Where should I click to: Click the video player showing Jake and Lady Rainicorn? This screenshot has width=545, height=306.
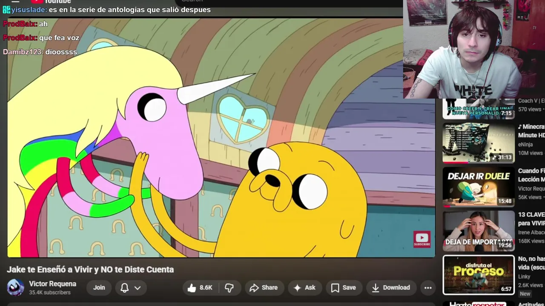[221, 138]
